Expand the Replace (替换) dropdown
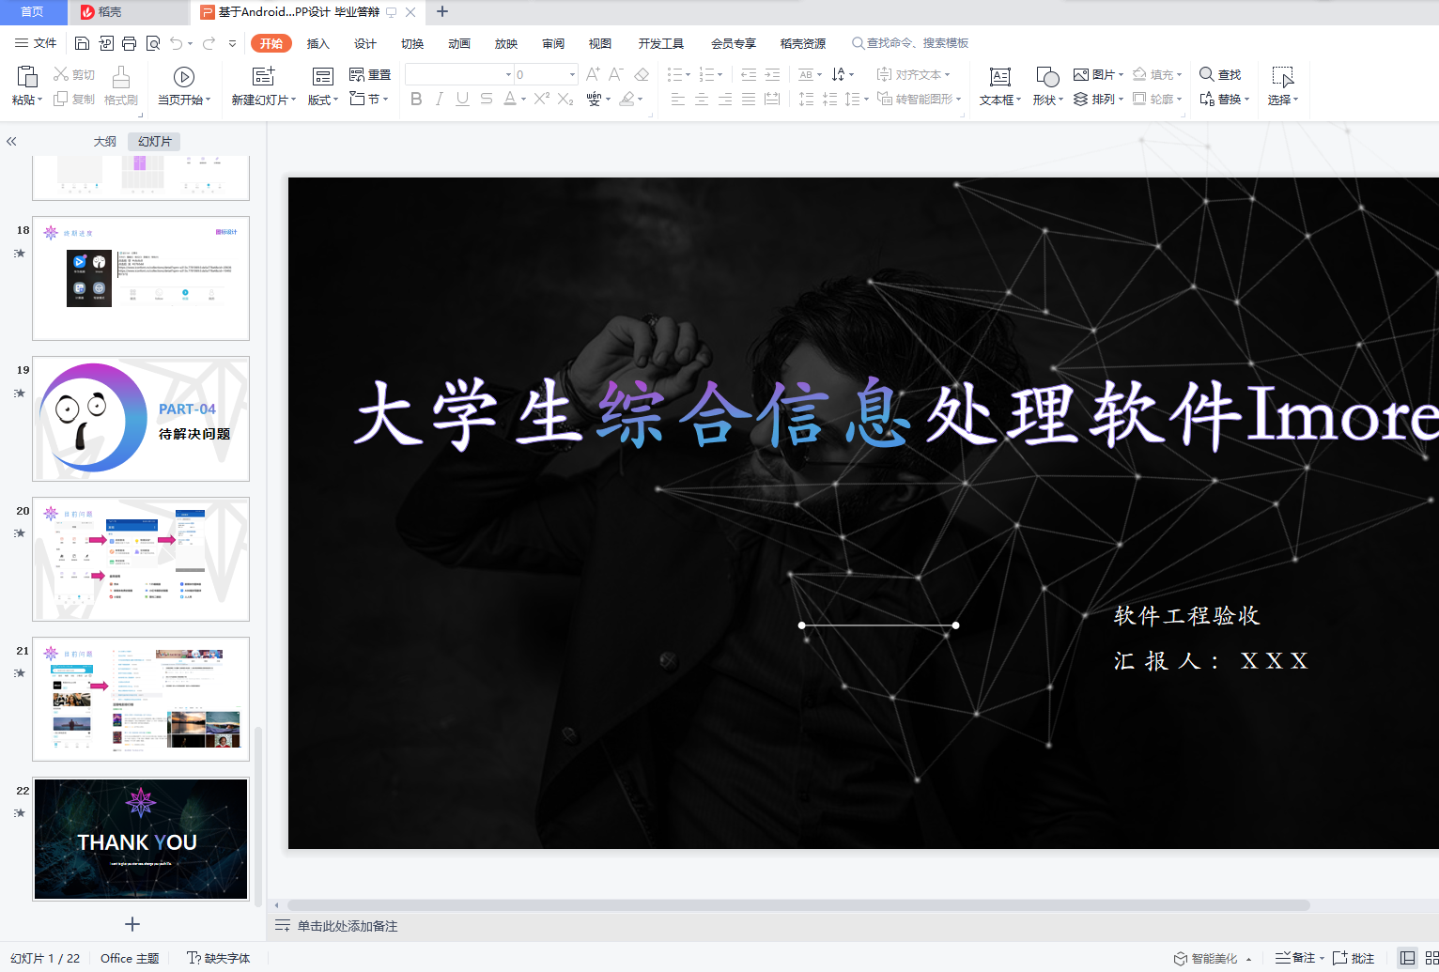 1224,99
